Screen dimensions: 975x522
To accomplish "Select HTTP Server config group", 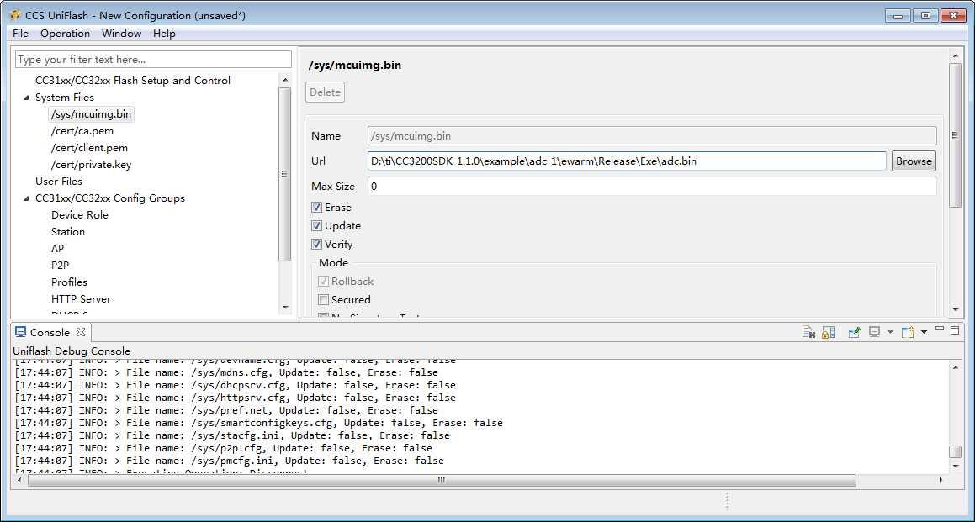I will pyautogui.click(x=81, y=299).
